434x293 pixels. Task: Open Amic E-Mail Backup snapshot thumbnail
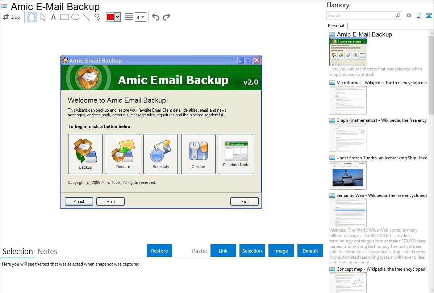348,51
